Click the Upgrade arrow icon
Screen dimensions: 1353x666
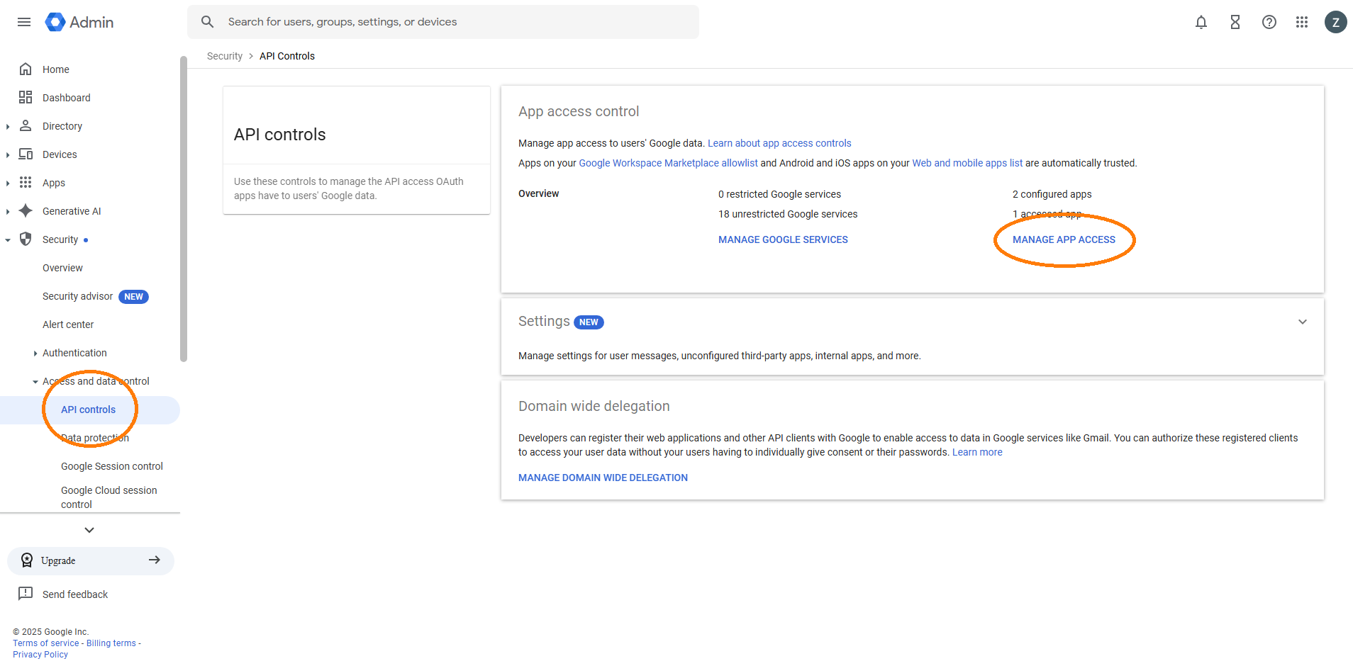(154, 560)
